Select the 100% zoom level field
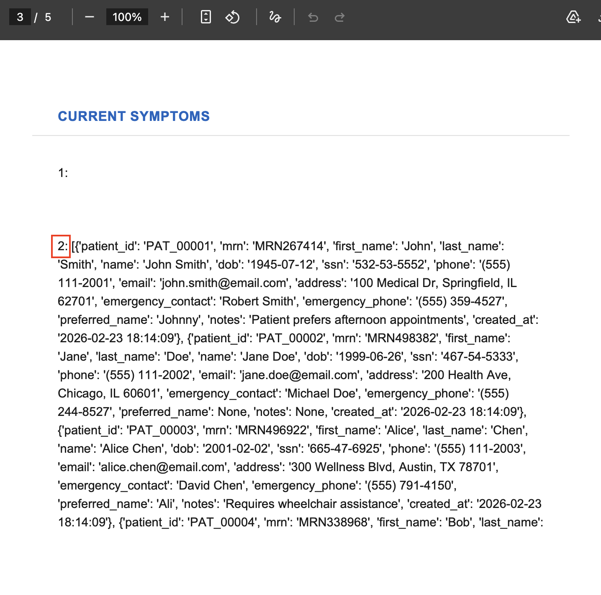Viewport: 601px width, 595px height. (127, 17)
